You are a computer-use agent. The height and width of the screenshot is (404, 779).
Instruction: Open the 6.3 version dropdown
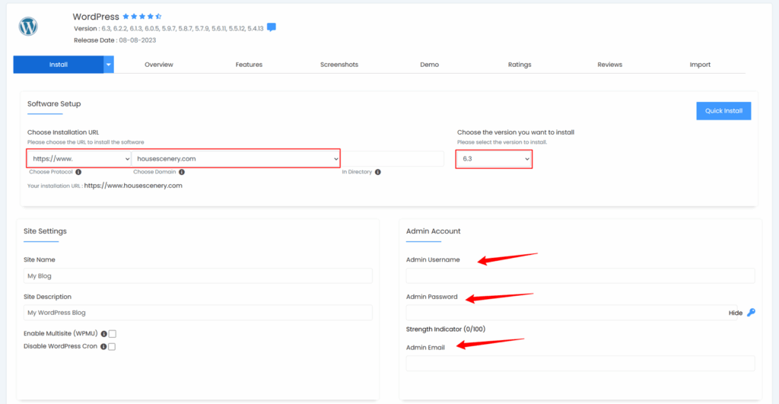(x=494, y=158)
